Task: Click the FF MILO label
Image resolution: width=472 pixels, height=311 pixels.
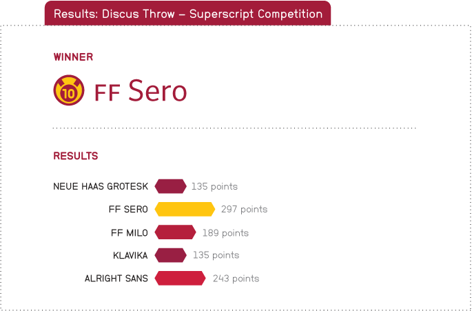Action: coord(130,233)
